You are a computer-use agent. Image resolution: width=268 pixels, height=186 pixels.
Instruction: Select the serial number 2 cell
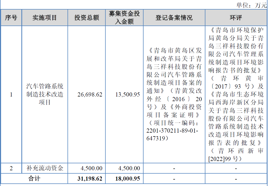[11, 168]
